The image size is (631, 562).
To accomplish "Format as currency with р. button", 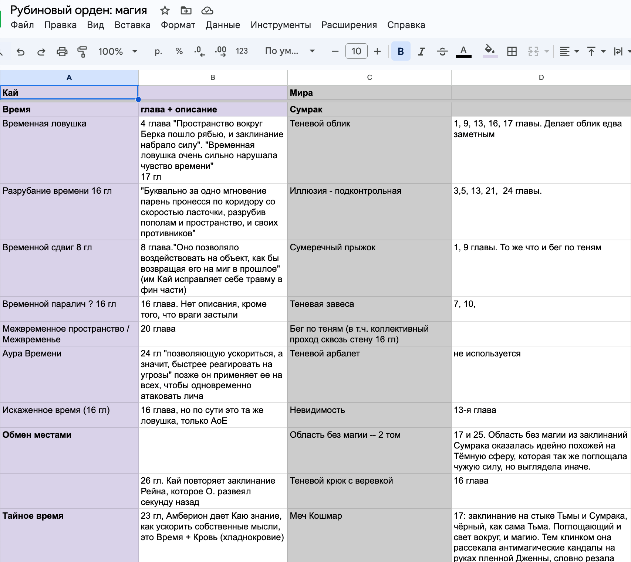I will pyautogui.click(x=158, y=51).
